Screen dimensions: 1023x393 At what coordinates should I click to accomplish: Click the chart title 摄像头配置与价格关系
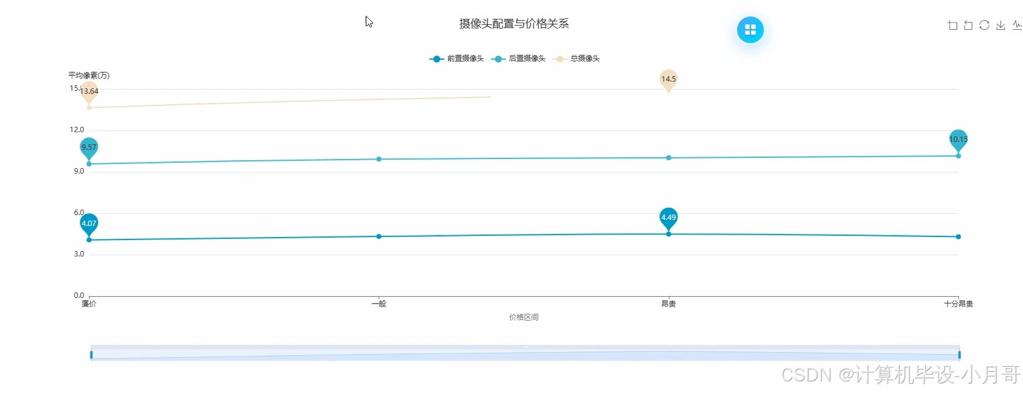coord(514,24)
